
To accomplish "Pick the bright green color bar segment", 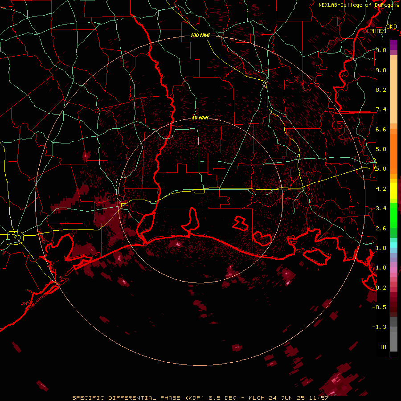I will (x=393, y=214).
